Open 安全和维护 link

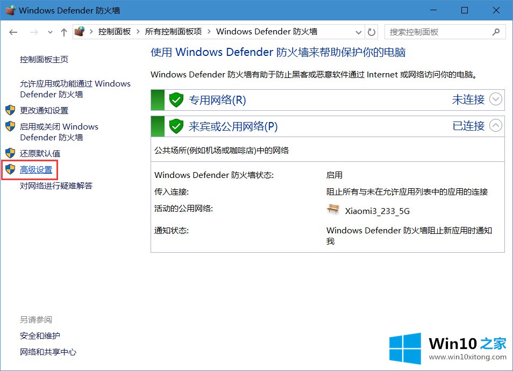[40, 336]
